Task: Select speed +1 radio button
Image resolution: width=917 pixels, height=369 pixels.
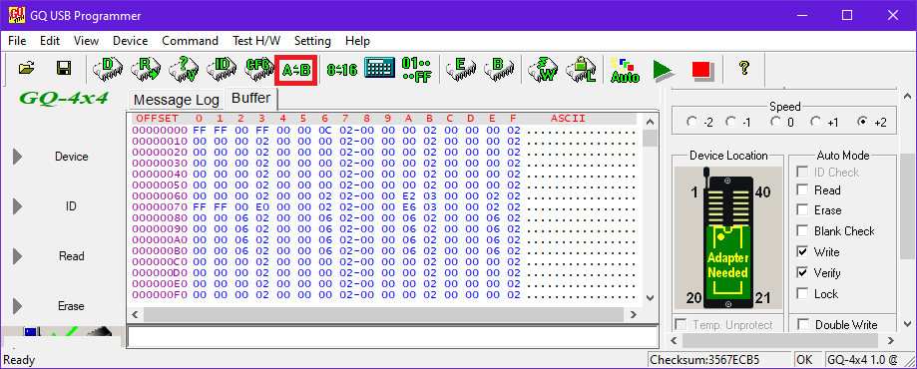Action: [816, 123]
